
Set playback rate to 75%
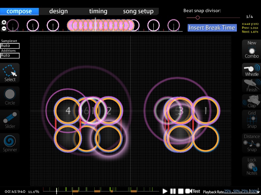point(245,191)
